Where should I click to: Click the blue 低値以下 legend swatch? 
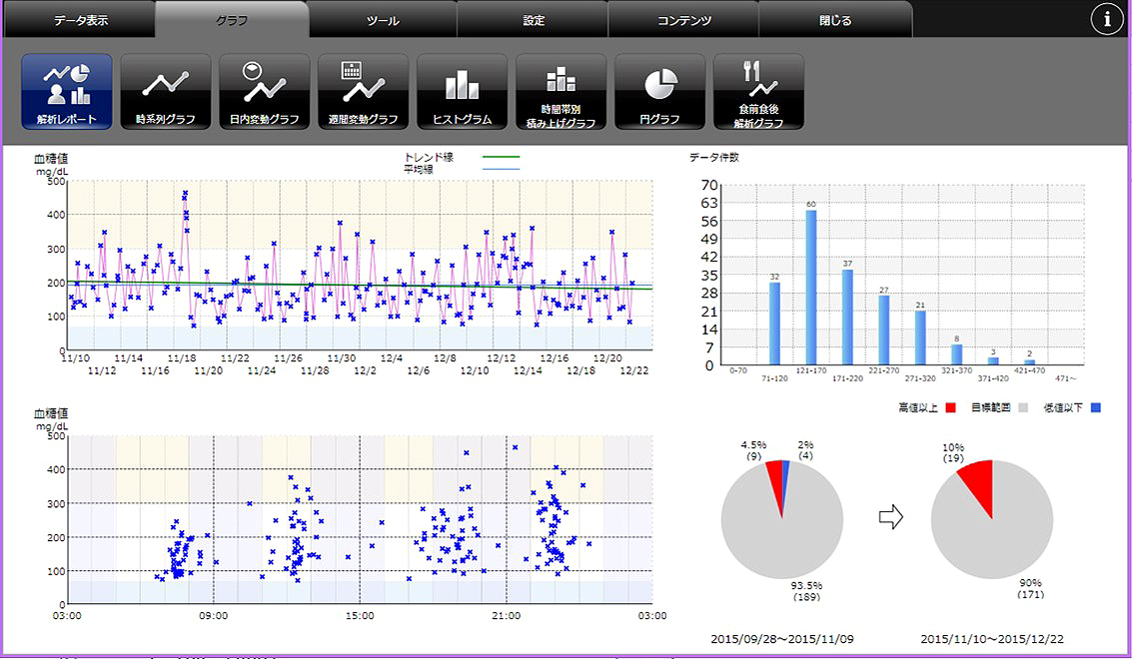point(1096,407)
